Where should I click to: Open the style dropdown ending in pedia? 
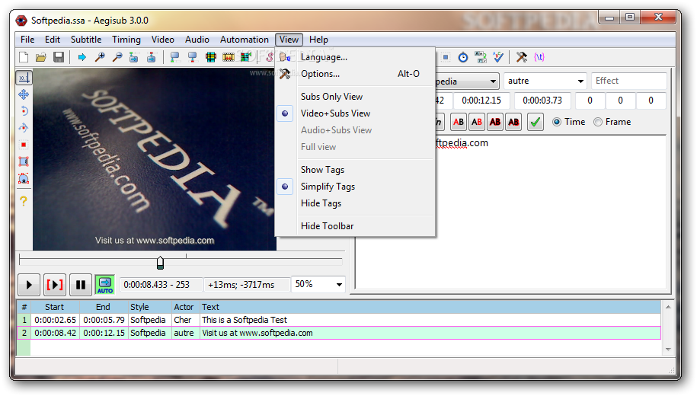[466, 81]
